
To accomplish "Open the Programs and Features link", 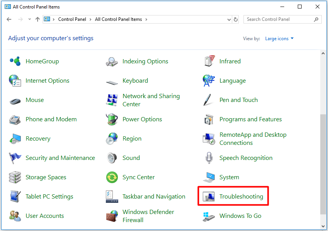I will (x=250, y=119).
